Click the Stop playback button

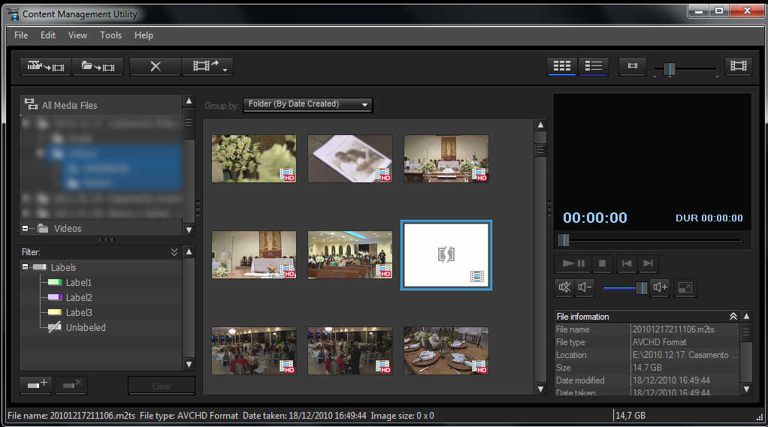[602, 263]
